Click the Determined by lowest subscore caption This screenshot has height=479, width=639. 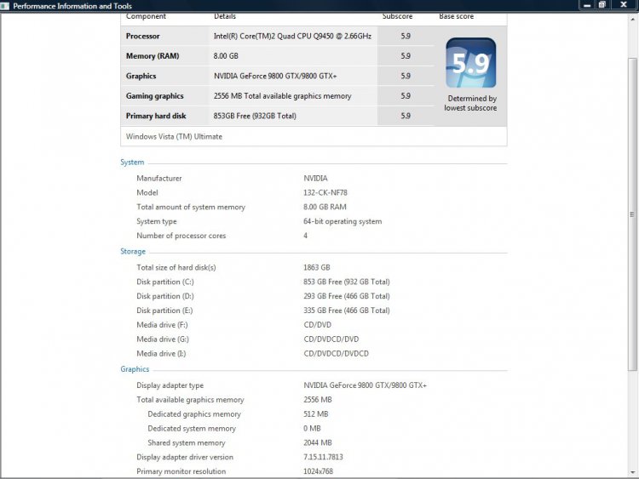[x=470, y=103]
